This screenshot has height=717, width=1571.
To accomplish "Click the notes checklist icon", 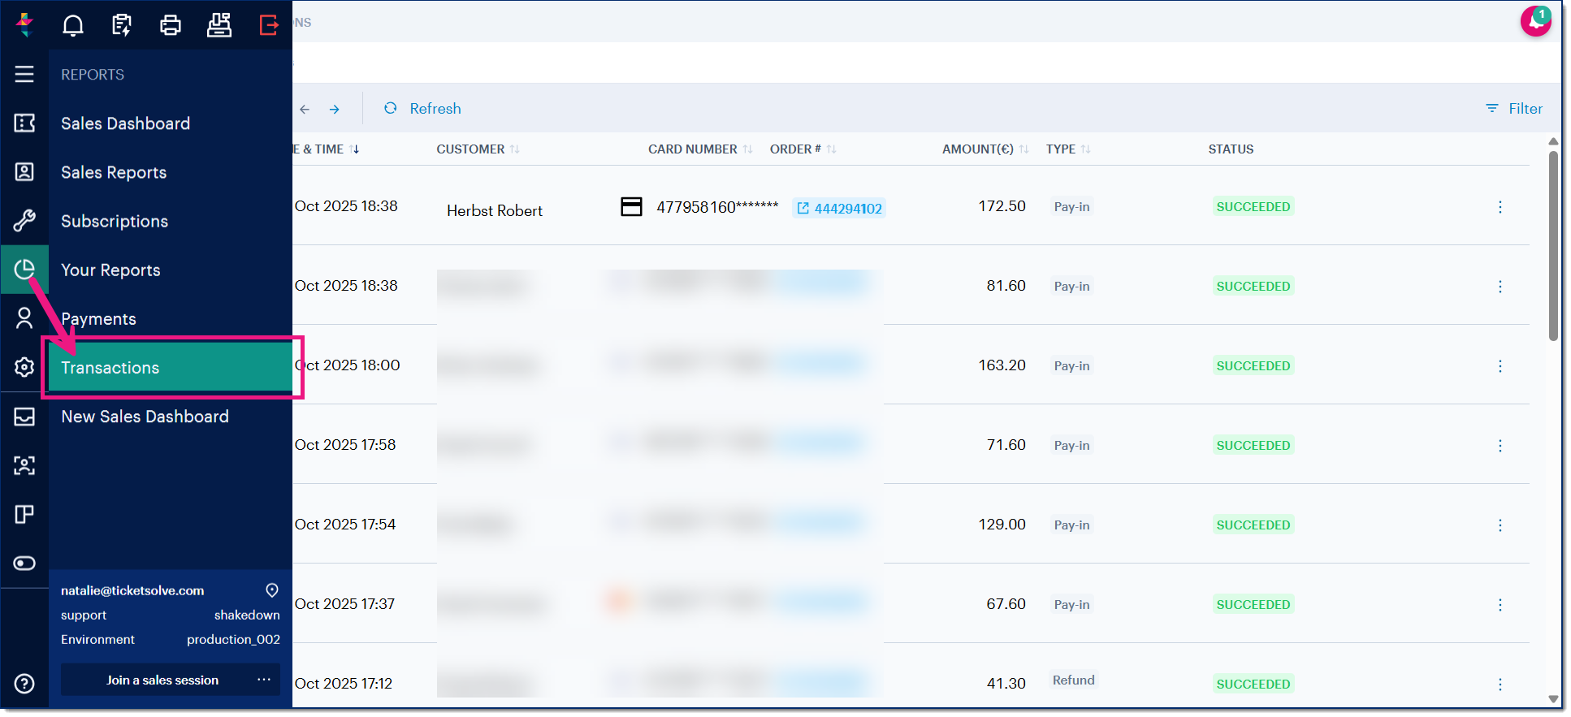I will click(122, 25).
